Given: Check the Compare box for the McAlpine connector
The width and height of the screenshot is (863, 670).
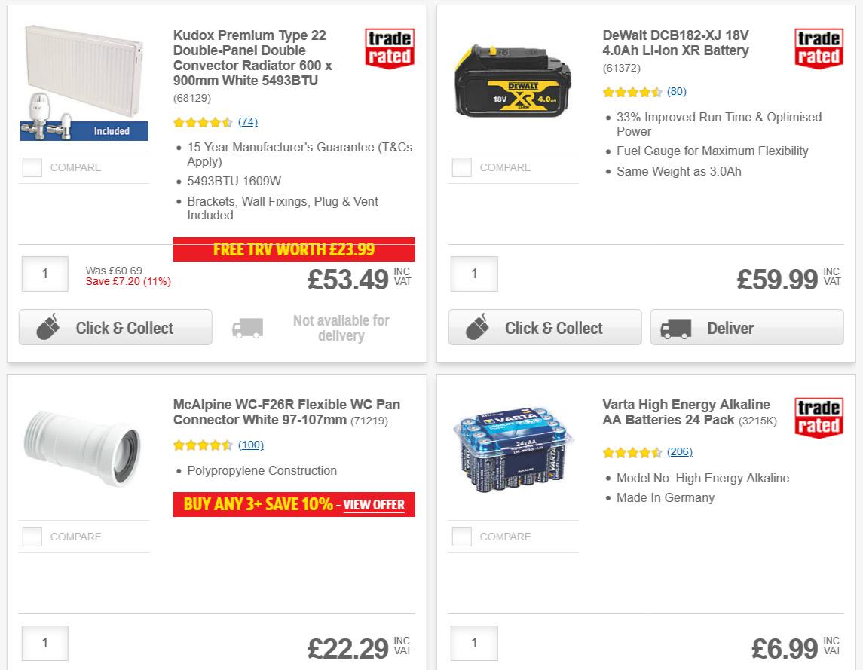Looking at the screenshot, I should 32,537.
